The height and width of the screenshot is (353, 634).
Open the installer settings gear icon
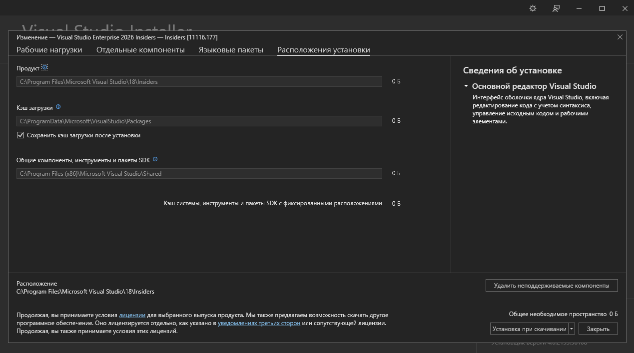pyautogui.click(x=533, y=8)
